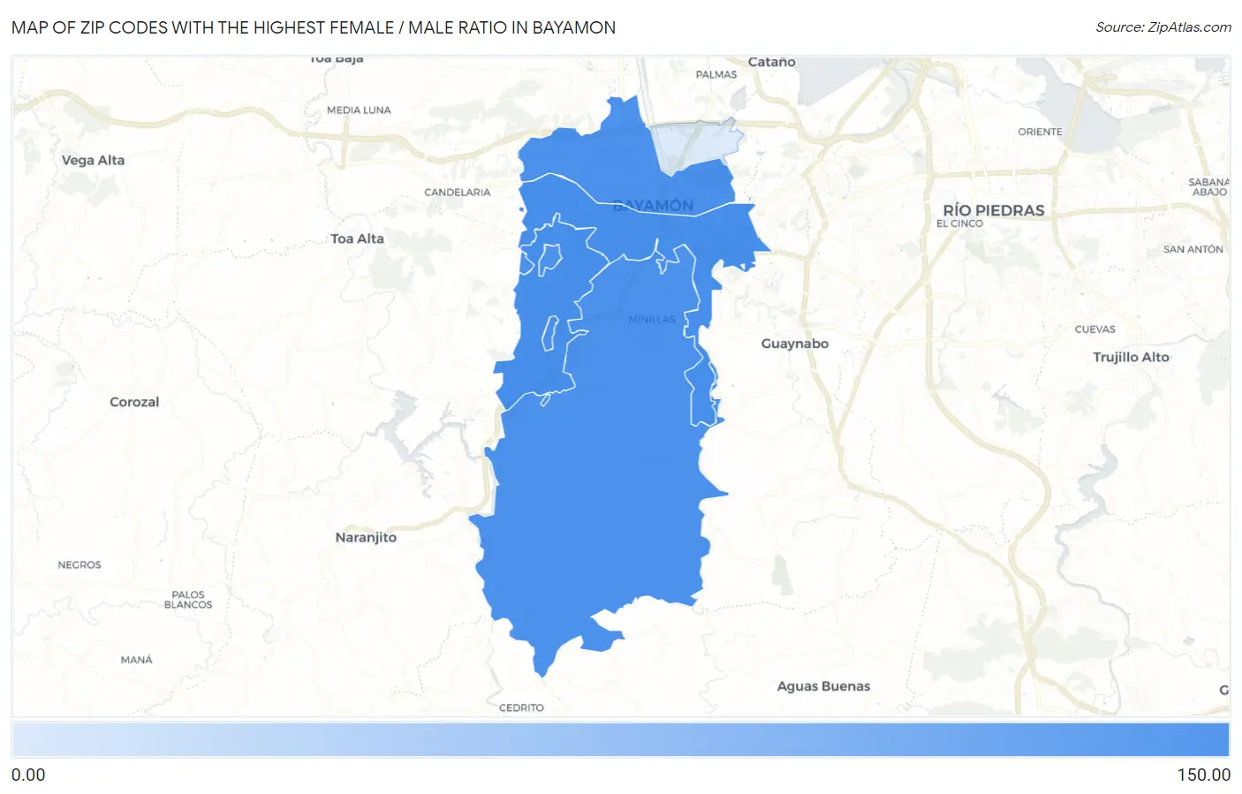Viewport: 1242px width, 794px height.
Task: Click the 150.00 legend maximum value
Action: (1203, 775)
